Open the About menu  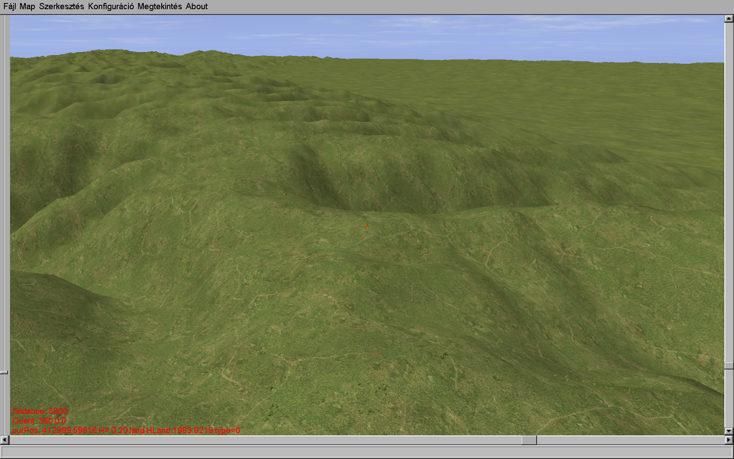[x=197, y=6]
